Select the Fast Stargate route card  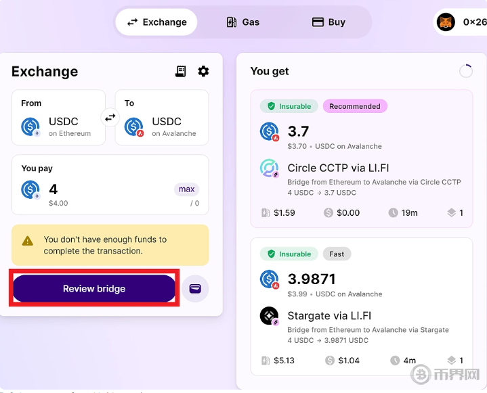tap(361, 306)
